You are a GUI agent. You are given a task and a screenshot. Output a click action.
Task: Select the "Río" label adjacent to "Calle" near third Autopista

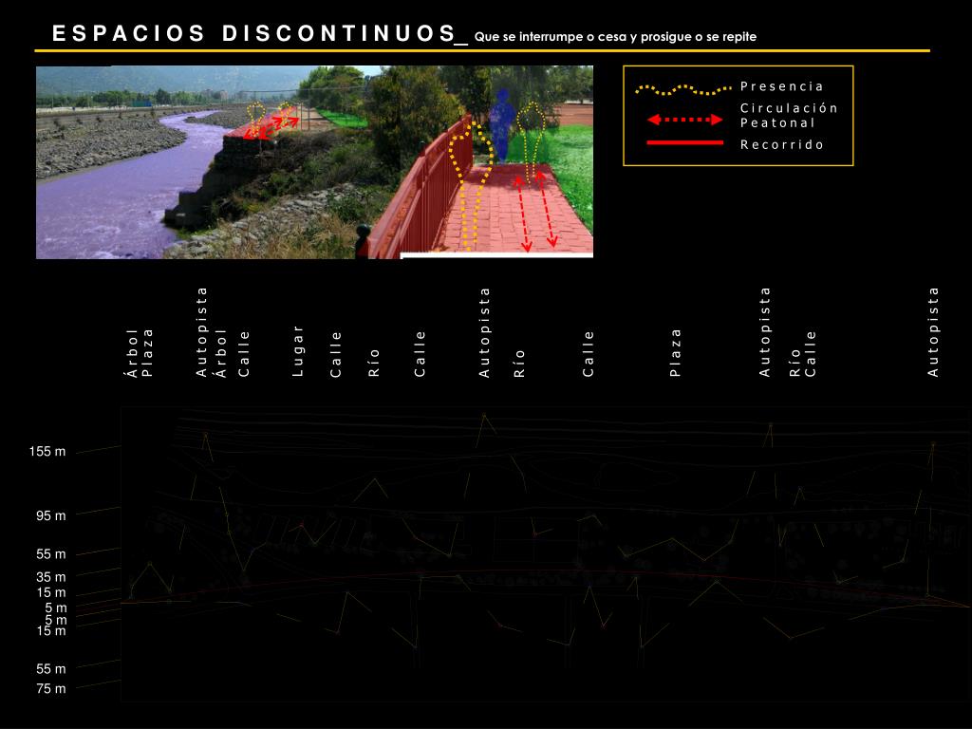coord(794,364)
